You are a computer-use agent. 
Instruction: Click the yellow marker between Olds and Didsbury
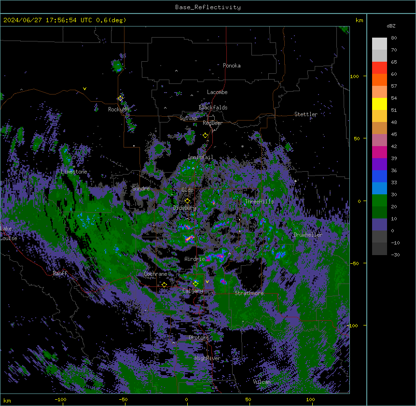pyautogui.click(x=187, y=201)
